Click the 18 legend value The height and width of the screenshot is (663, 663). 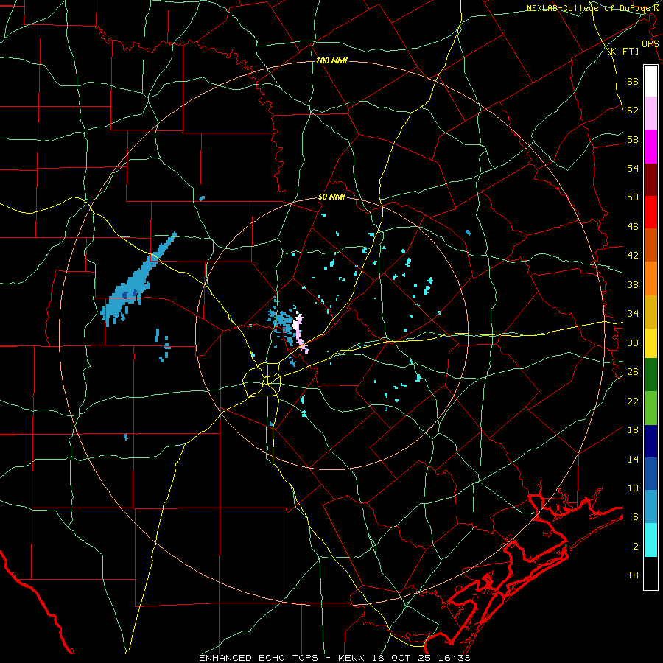click(633, 430)
